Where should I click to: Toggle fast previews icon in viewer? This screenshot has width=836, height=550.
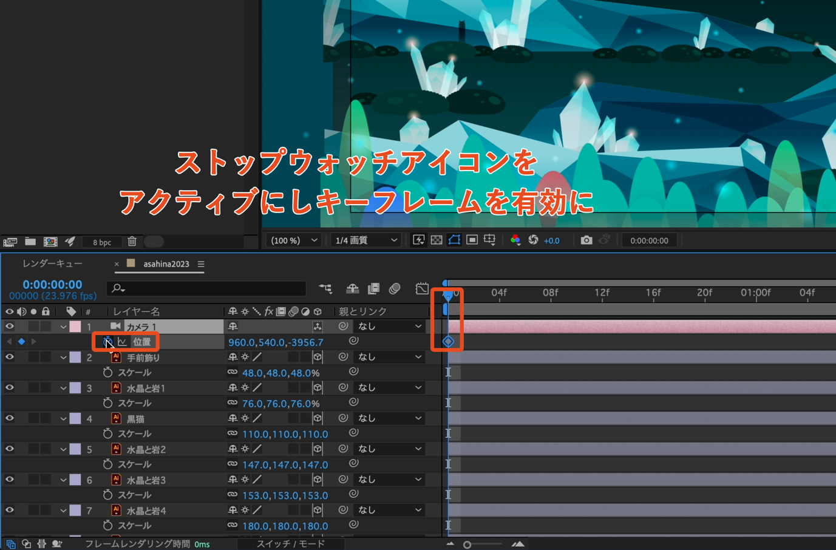[x=418, y=240]
